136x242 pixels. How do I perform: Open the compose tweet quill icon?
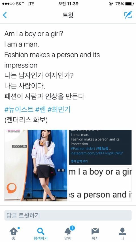point(128,15)
